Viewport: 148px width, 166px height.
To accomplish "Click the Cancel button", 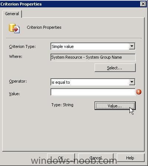I will point(96,158).
